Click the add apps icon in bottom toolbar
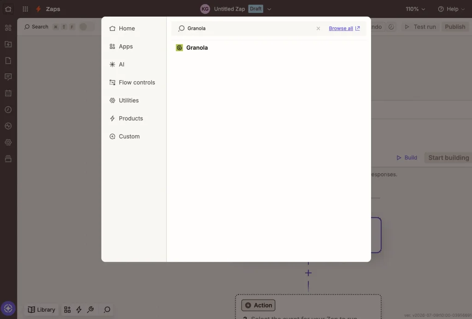Screen dimensions: 472x319 (67, 310)
